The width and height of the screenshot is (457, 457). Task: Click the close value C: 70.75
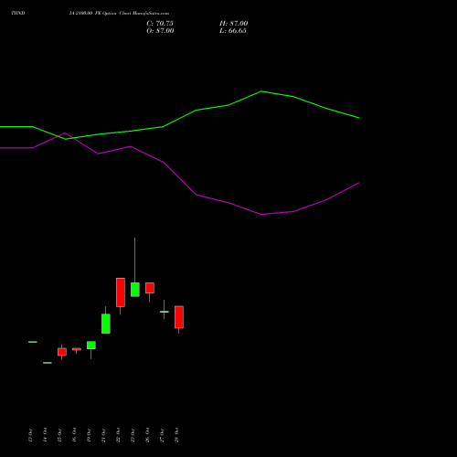(x=160, y=24)
